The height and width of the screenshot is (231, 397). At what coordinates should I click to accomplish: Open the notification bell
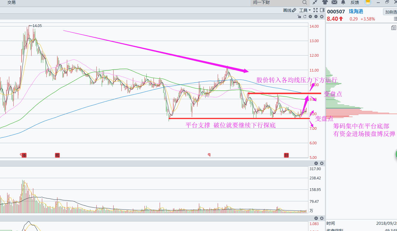pos(343,2)
